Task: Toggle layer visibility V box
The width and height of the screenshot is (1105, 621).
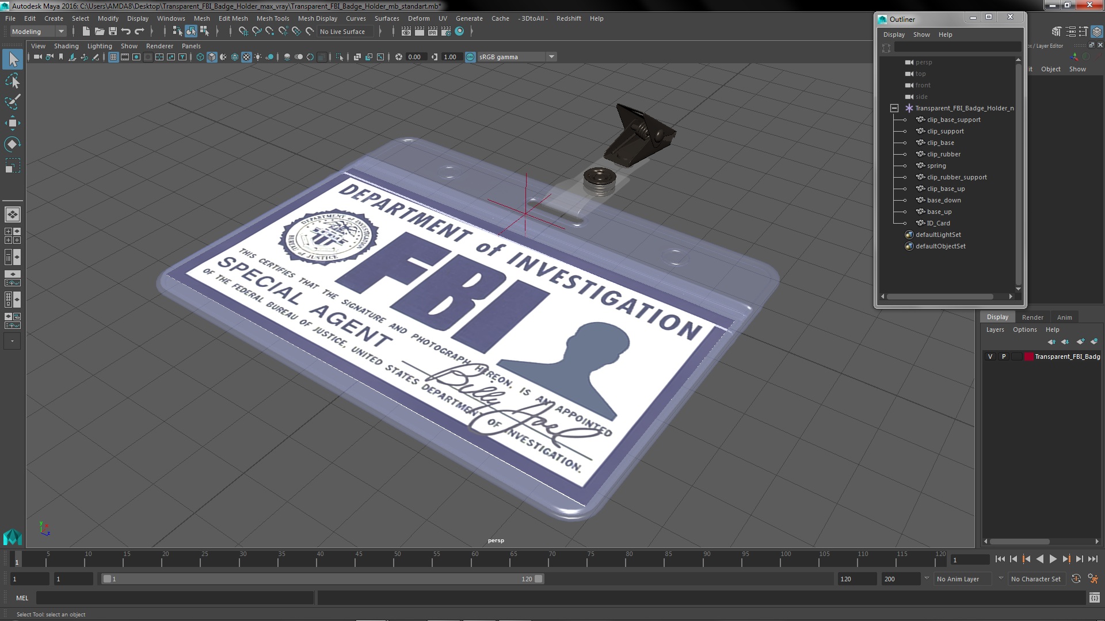Action: 990,356
